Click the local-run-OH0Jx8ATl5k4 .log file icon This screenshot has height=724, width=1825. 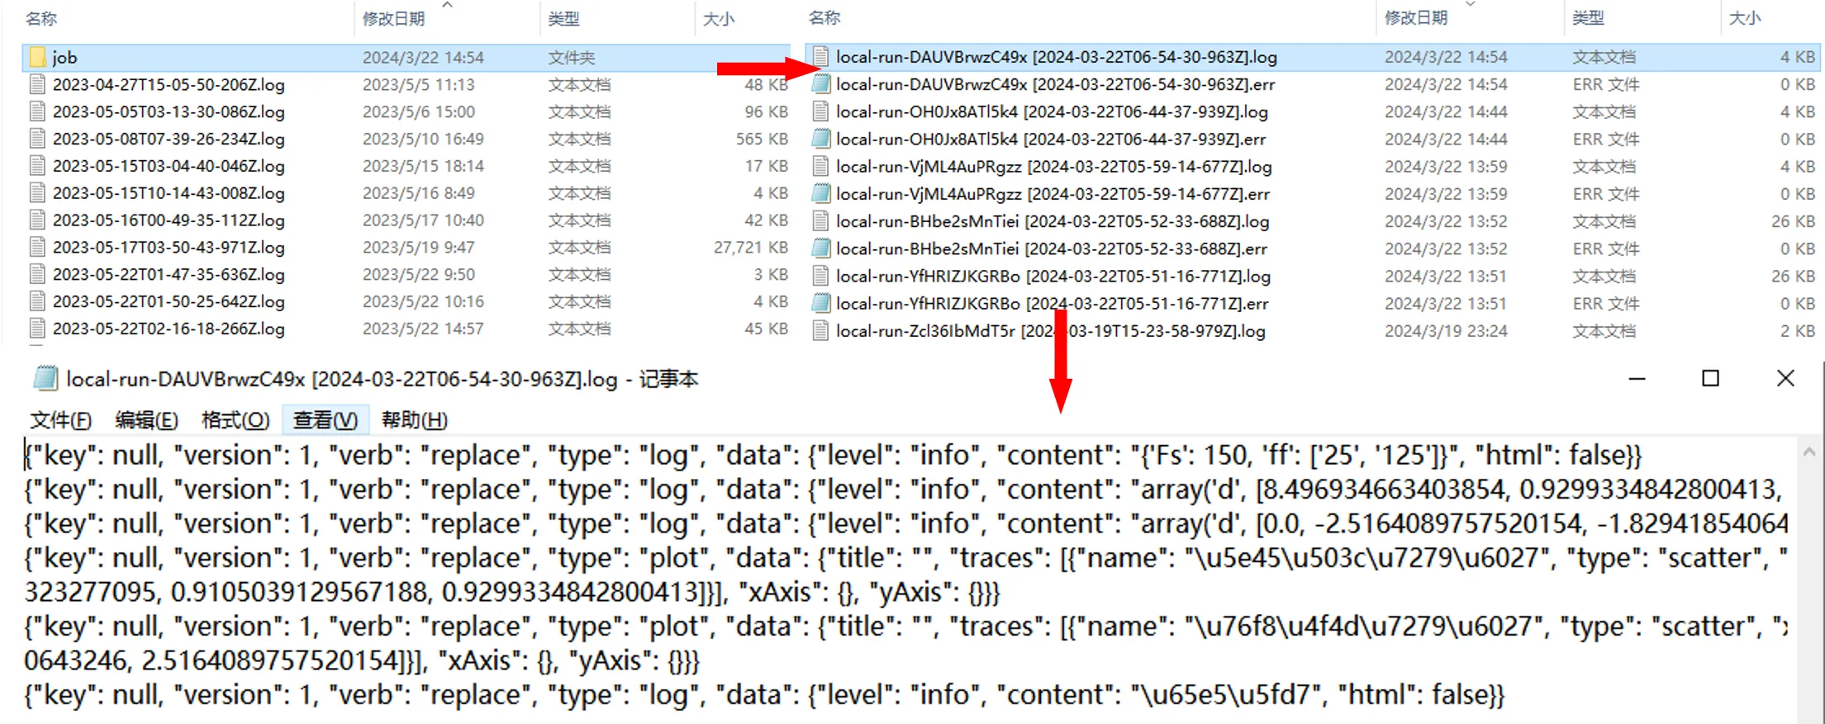point(820,111)
